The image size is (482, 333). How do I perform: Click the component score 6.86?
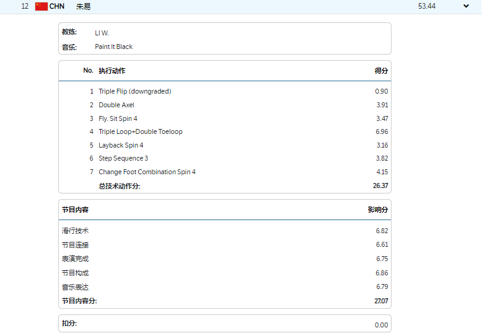point(382,273)
